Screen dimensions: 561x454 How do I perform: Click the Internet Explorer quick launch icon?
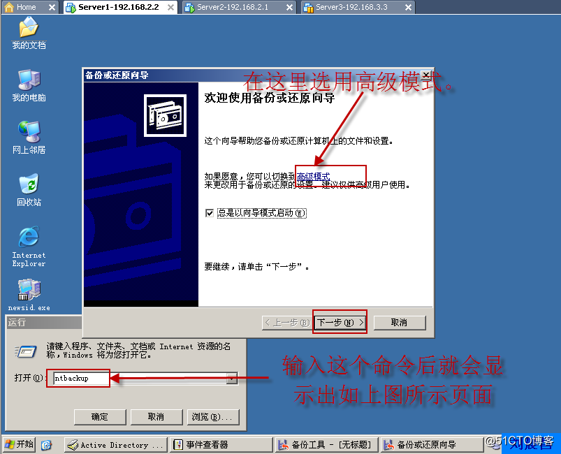coord(46,445)
